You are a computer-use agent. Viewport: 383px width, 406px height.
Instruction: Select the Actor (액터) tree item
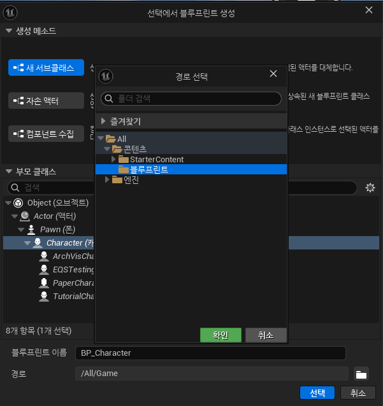pyautogui.click(x=54, y=216)
